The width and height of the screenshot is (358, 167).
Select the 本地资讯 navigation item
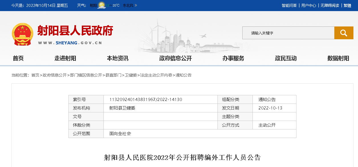click(117, 58)
